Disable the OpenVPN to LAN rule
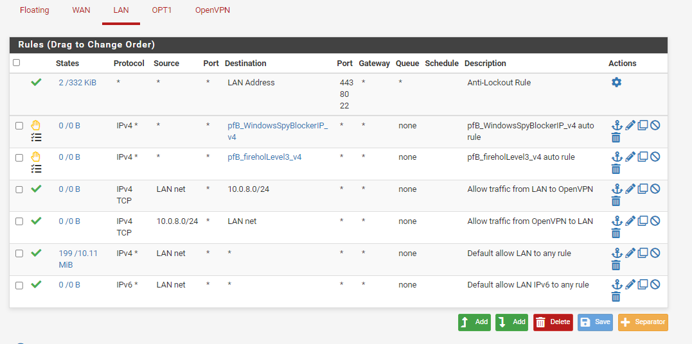 point(655,221)
